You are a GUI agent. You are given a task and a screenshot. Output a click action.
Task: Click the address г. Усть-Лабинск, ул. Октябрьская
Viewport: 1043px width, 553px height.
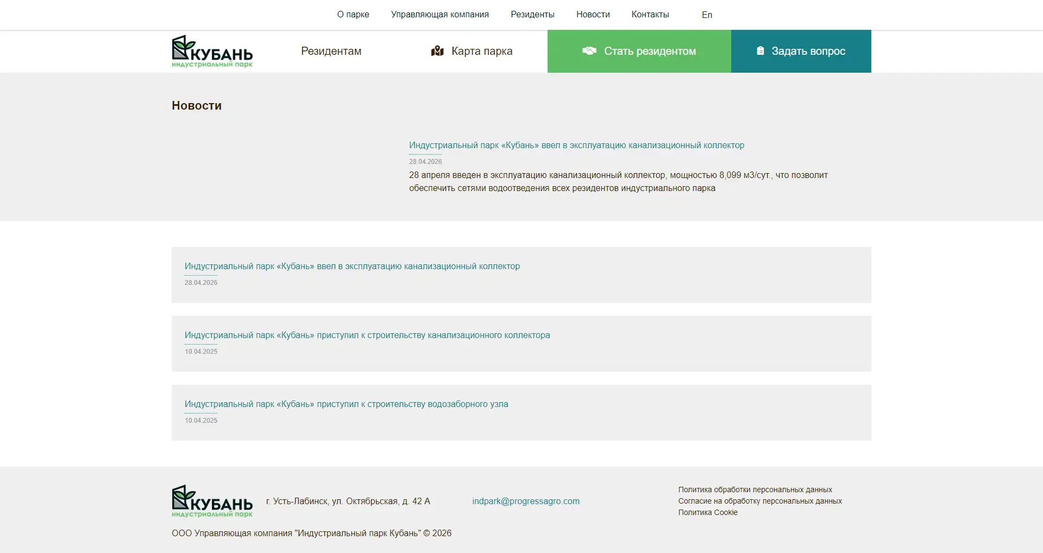(348, 501)
